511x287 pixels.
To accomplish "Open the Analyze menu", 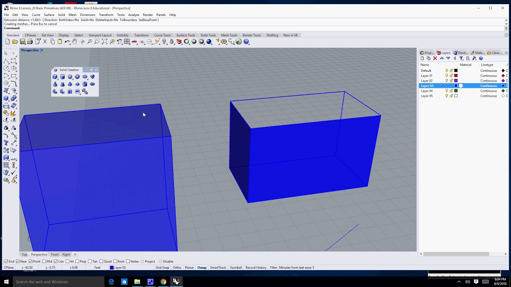I will tap(134, 15).
